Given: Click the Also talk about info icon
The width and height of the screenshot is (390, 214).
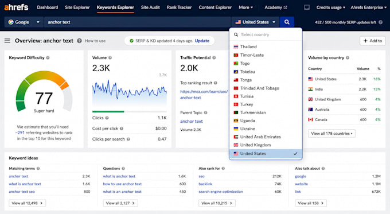Looking at the screenshot, I should click(323, 169).
